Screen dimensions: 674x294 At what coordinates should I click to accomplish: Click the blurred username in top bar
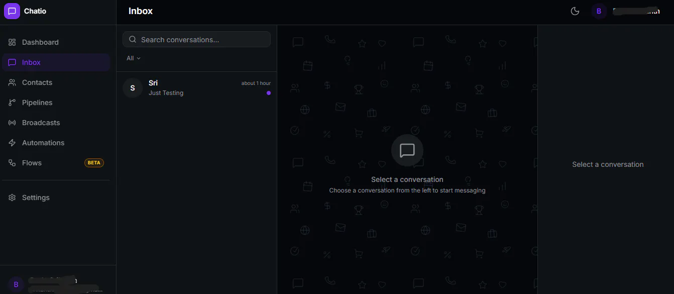[636, 11]
